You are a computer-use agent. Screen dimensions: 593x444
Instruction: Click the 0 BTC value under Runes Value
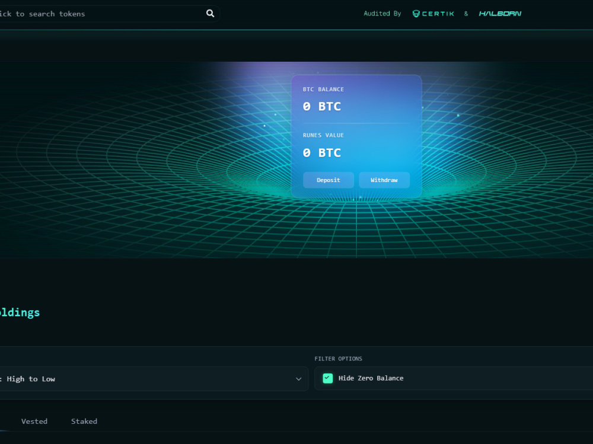[322, 153]
